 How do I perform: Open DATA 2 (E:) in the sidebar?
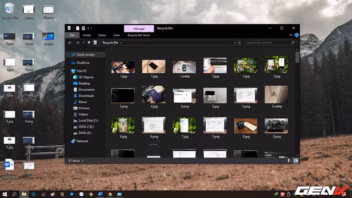click(84, 127)
